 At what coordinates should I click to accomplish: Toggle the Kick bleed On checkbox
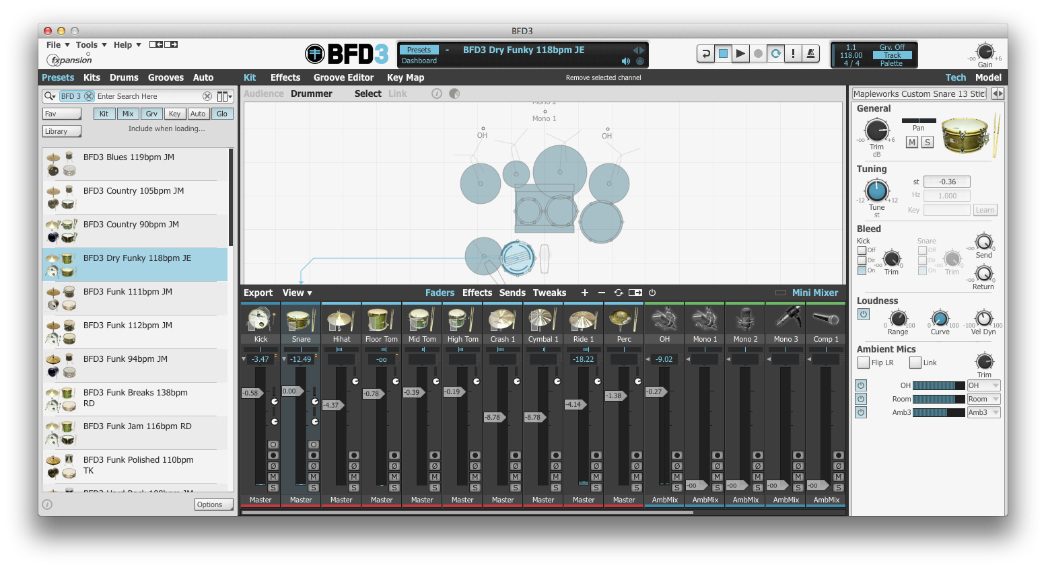coord(862,270)
